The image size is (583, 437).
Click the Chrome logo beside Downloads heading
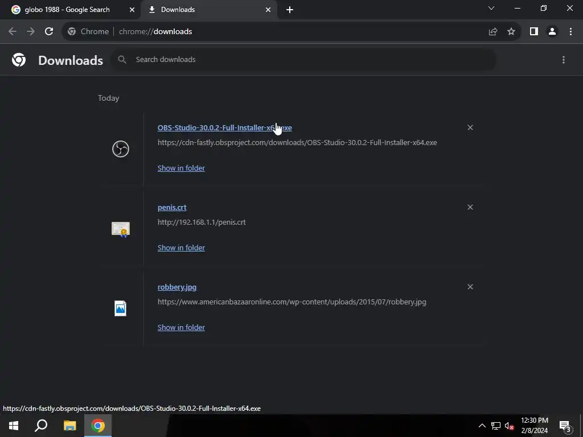coord(19,60)
